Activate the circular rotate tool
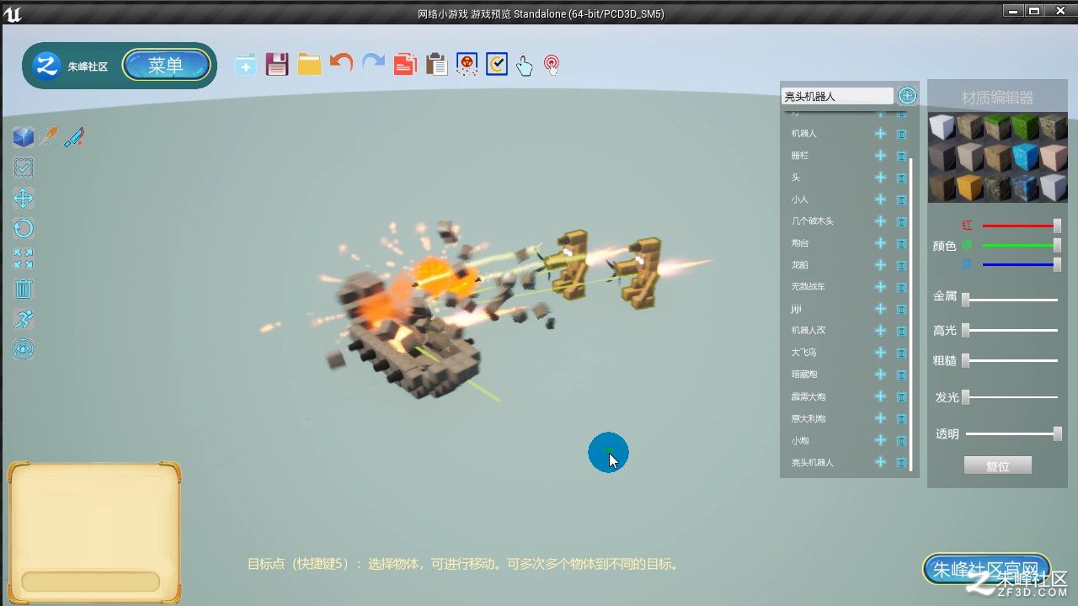The image size is (1078, 606). (x=24, y=228)
